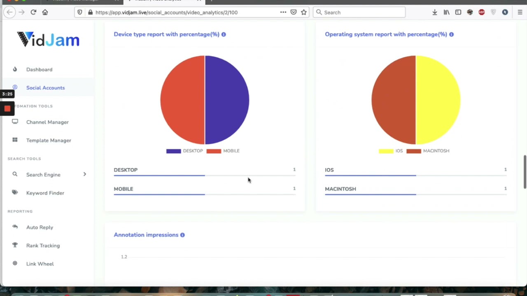Click the Keyword Finder tags icon
The image size is (527, 296).
[x=15, y=192]
